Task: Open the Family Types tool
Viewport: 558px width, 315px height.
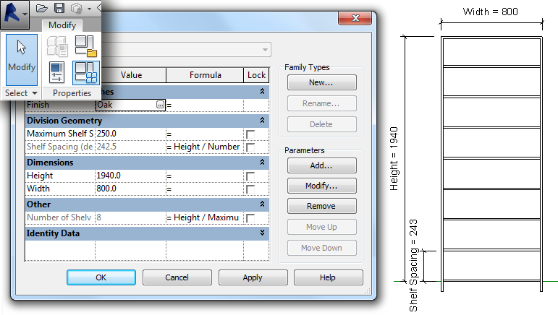Action: point(86,72)
